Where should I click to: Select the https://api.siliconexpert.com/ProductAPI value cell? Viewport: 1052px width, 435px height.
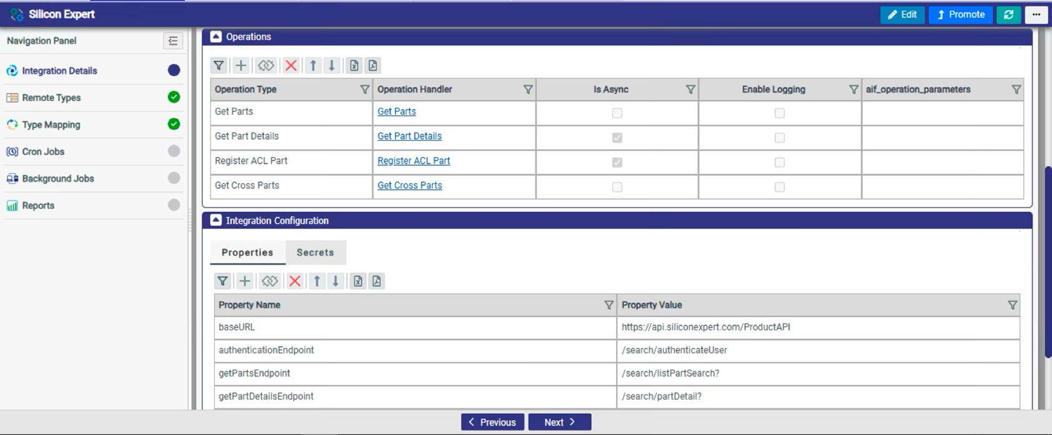coord(818,328)
